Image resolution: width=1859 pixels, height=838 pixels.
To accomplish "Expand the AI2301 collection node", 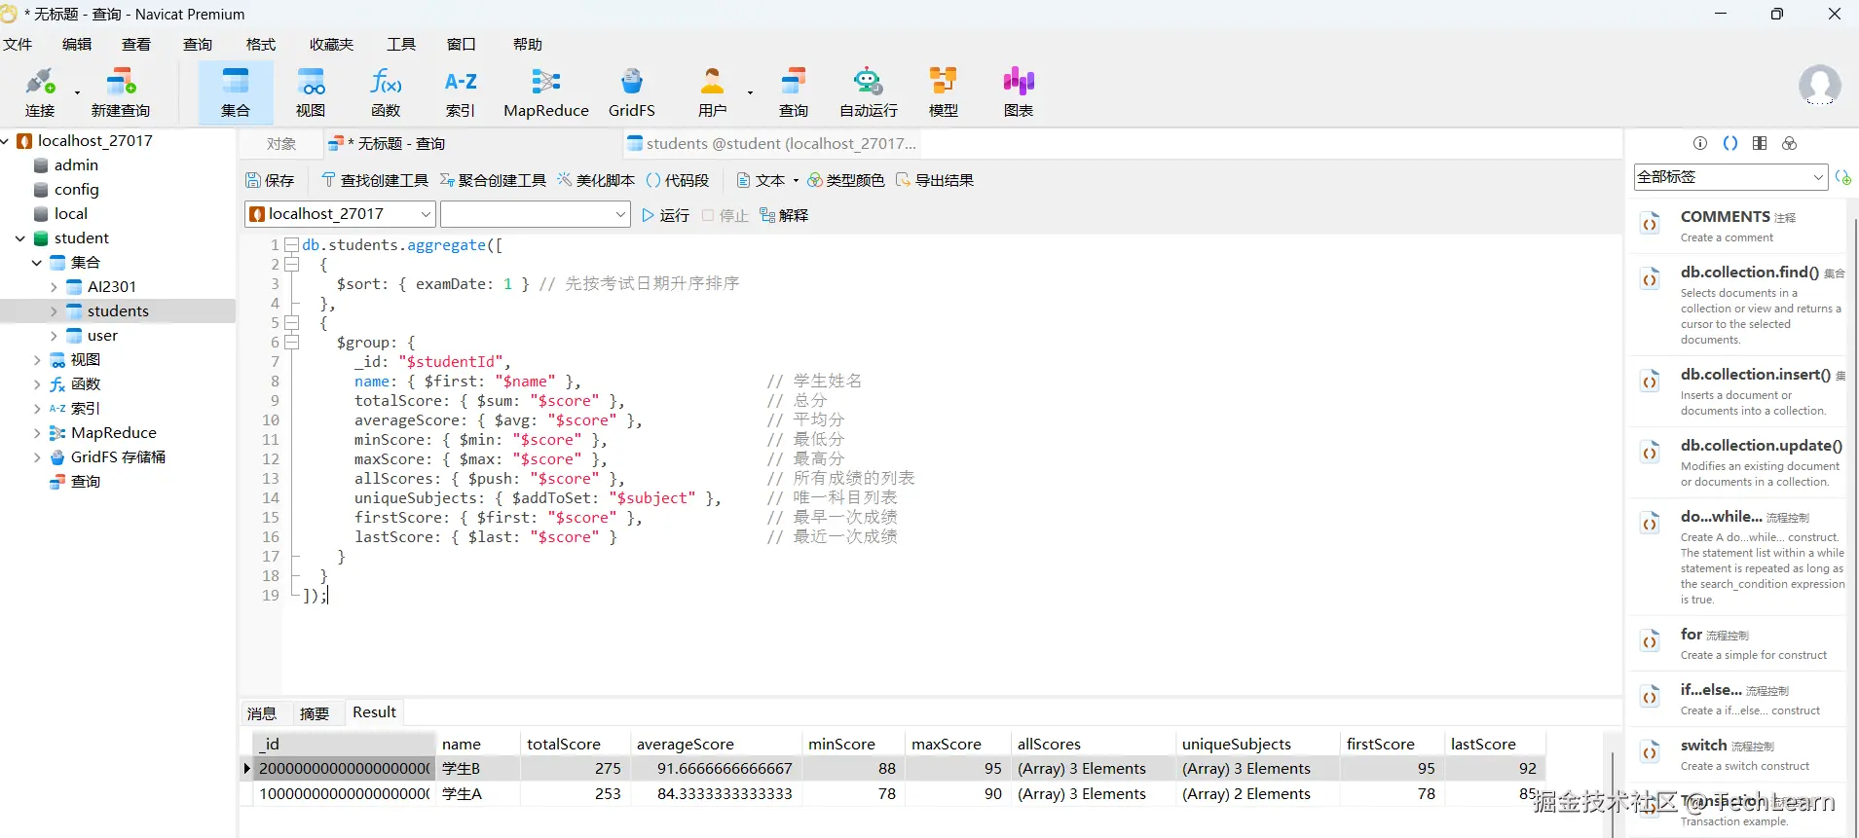I will click(54, 287).
